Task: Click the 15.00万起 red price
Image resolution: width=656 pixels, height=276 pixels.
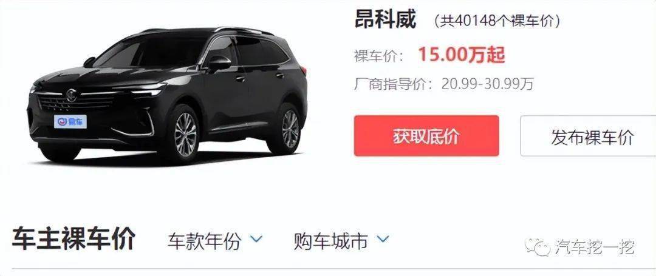Action: coord(462,55)
